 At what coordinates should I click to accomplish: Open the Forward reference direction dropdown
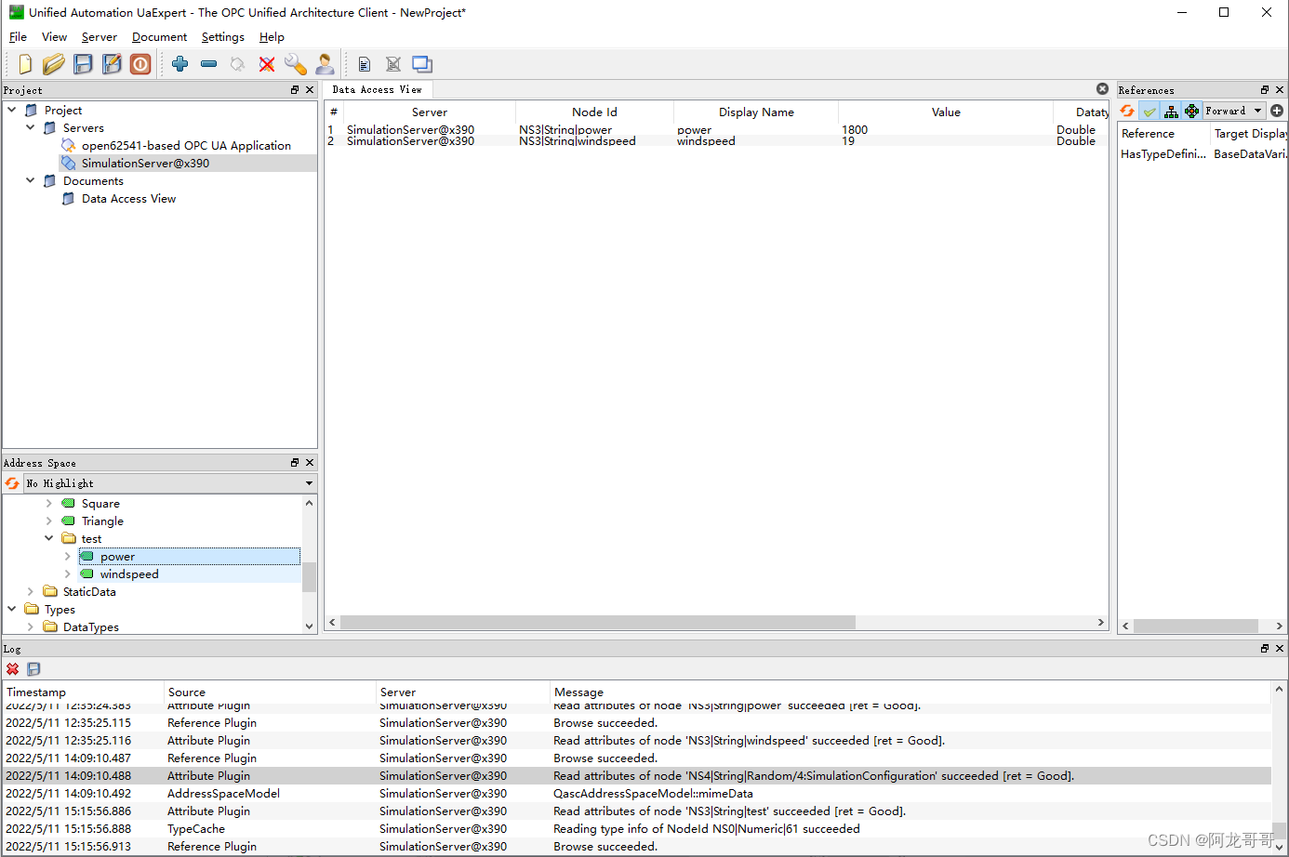tap(1234, 110)
